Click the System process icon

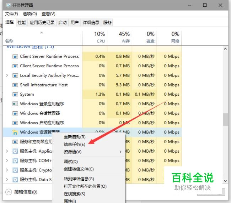coord(15,95)
